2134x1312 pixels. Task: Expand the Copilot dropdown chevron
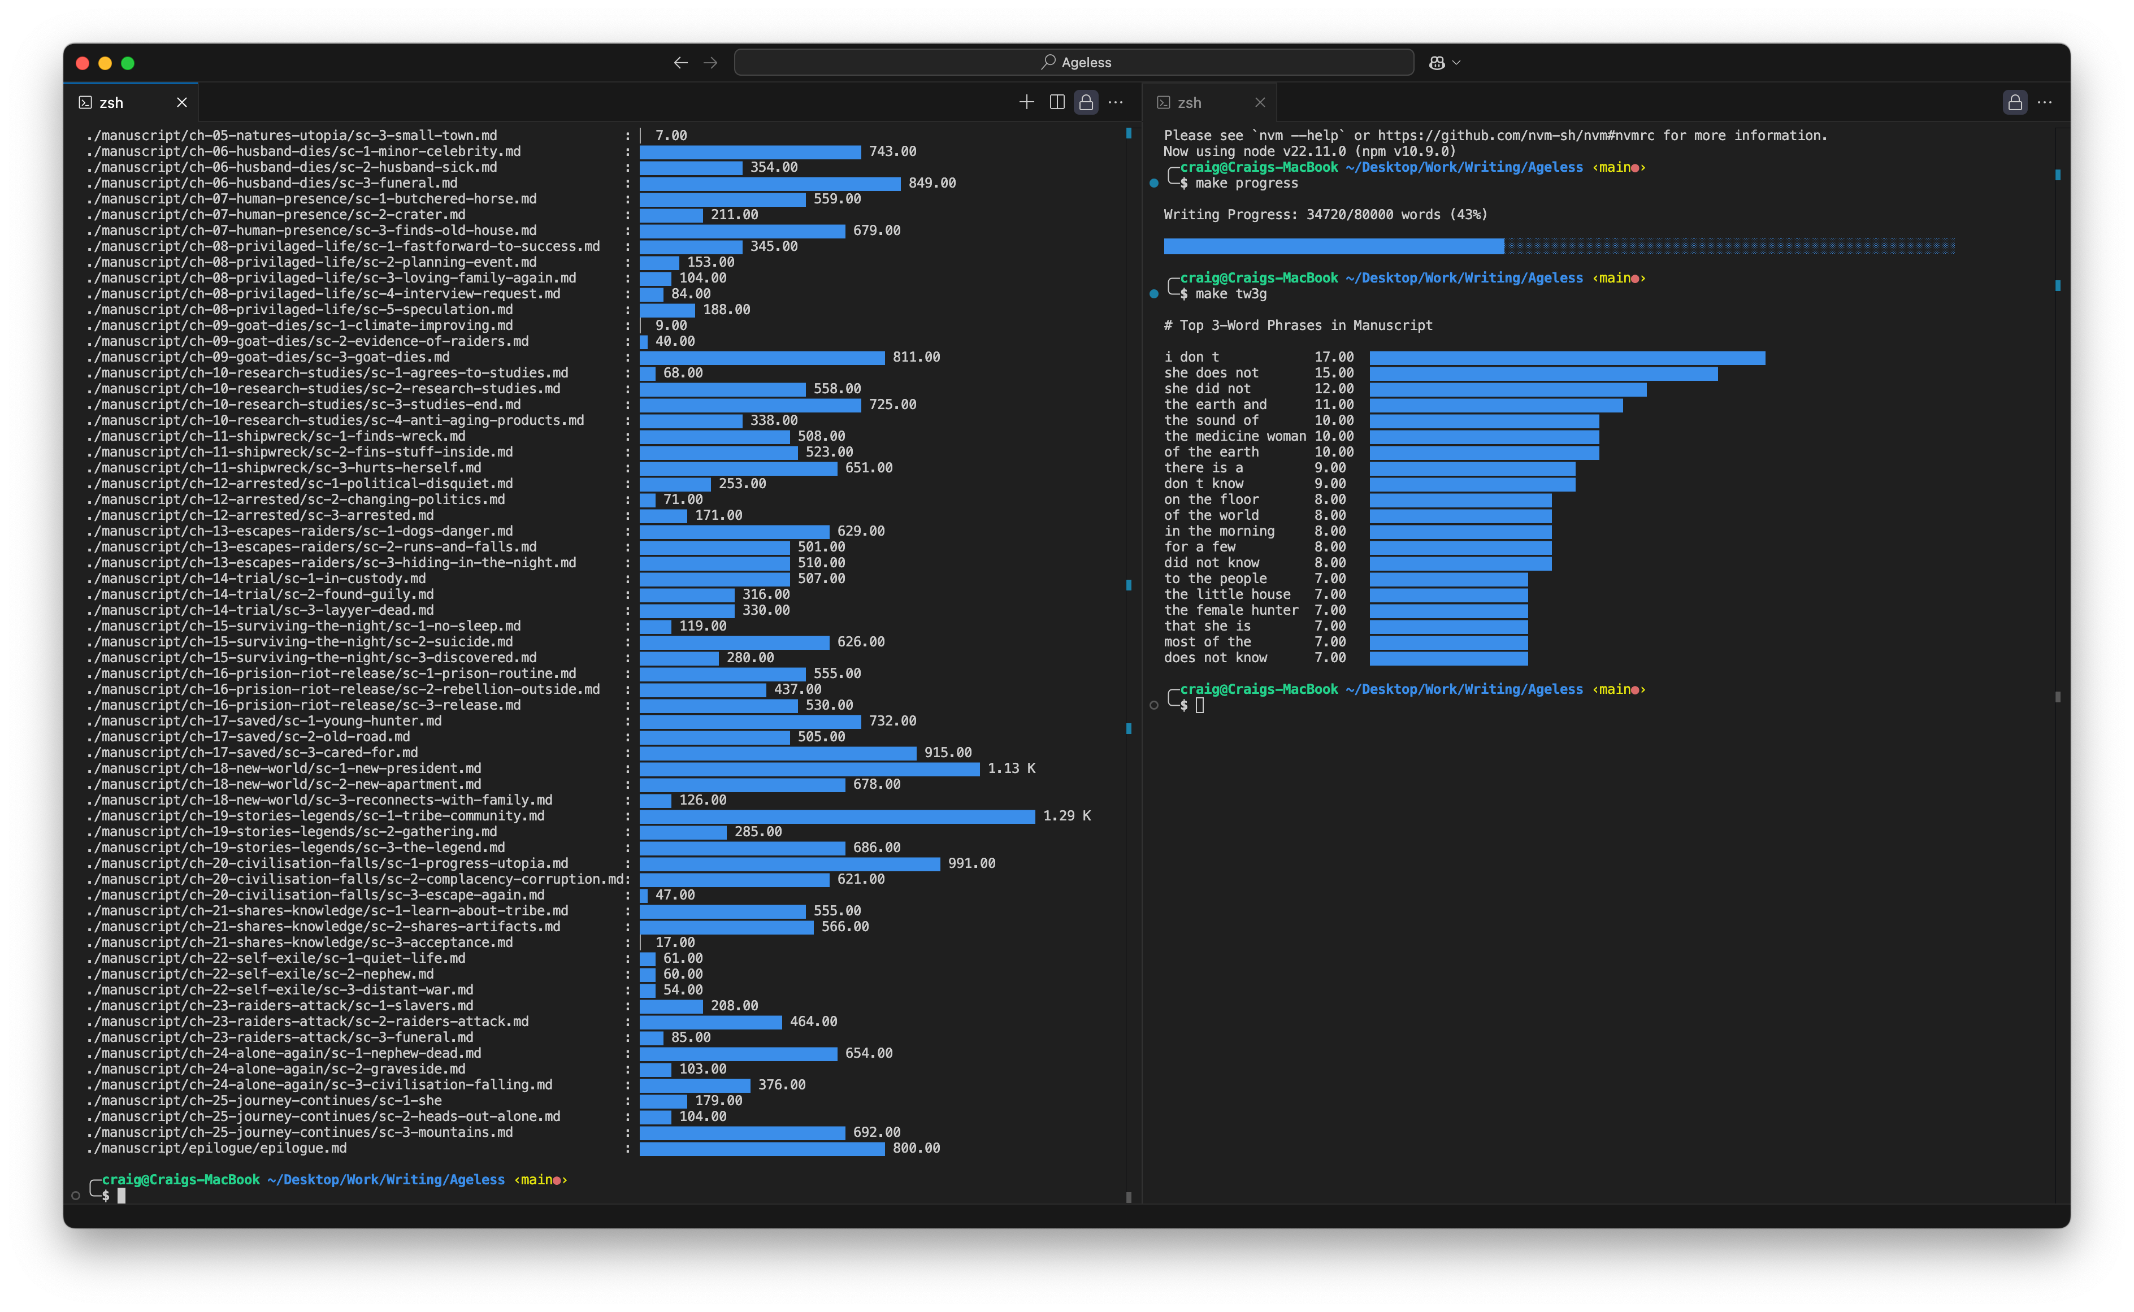(x=1457, y=63)
